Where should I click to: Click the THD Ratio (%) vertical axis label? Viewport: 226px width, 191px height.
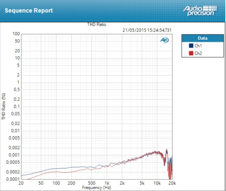pyautogui.click(x=4, y=107)
